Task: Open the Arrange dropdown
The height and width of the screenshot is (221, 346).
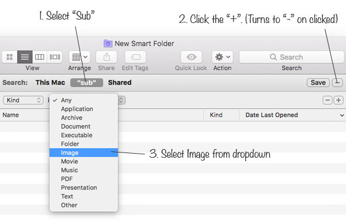Action: coord(80,57)
